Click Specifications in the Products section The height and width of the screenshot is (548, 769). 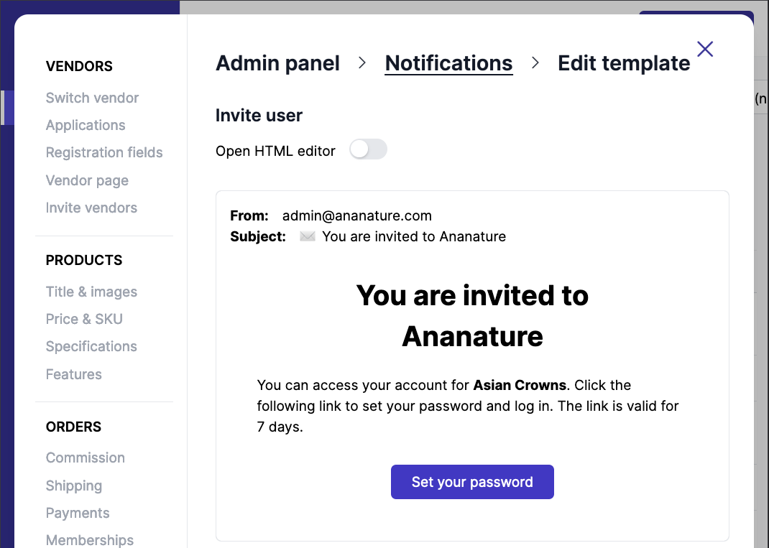pyautogui.click(x=91, y=346)
